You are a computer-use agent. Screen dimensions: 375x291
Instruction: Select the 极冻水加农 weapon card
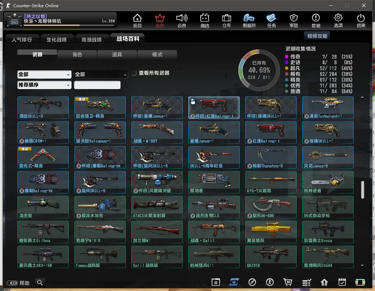100,207
